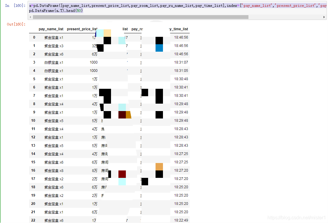The image size is (328, 223).
Task: Click the 白银宝盒 x1 cell in row 3
Action: coord(54,62)
